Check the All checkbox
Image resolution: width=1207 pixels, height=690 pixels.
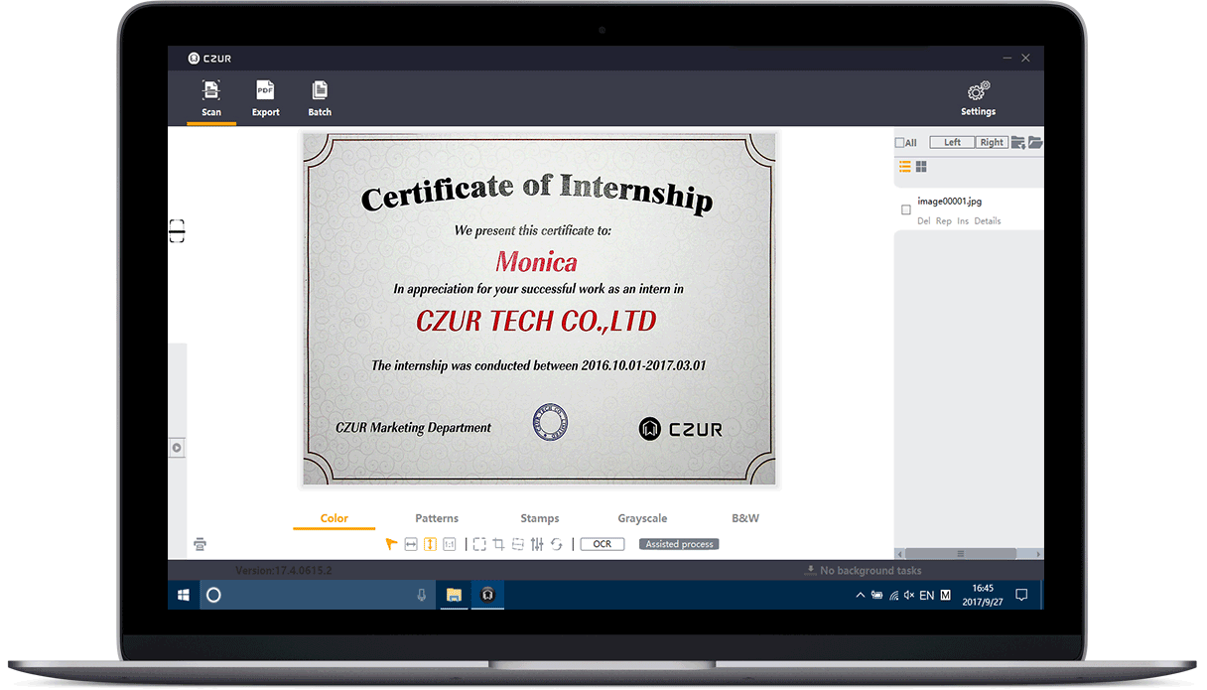click(x=900, y=143)
